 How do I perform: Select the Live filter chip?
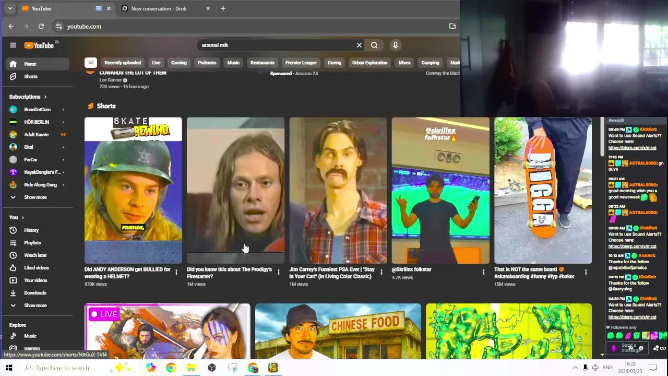coord(156,63)
